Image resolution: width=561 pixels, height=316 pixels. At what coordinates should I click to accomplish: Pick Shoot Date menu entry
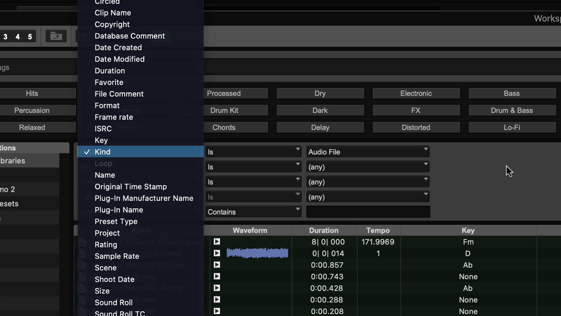point(140,280)
